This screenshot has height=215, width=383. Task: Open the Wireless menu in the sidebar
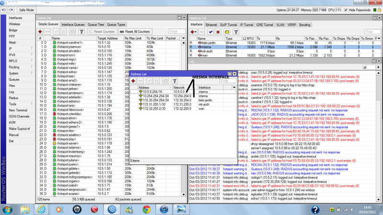(14, 24)
